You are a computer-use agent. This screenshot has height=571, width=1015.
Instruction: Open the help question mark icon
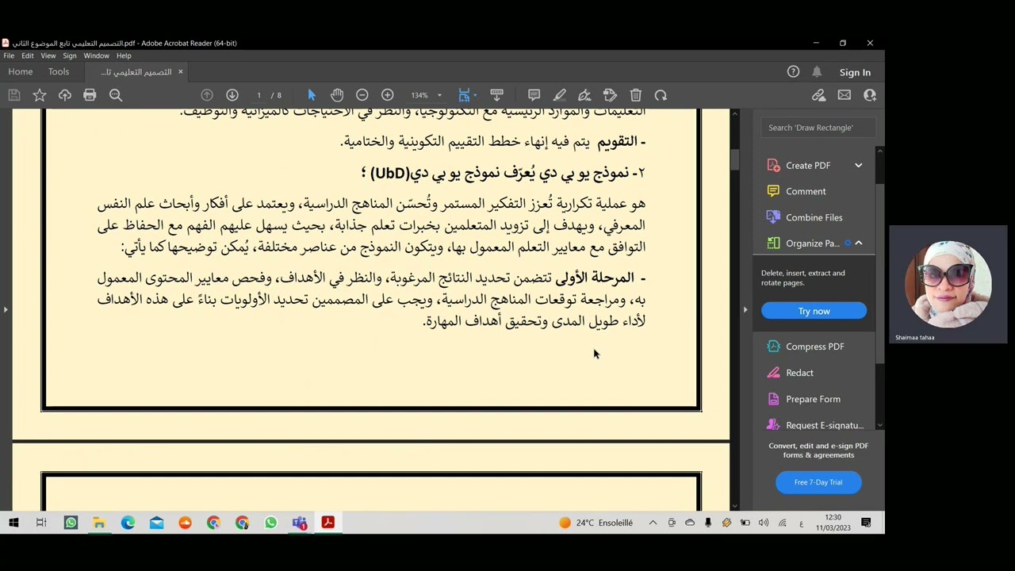pos(793,71)
